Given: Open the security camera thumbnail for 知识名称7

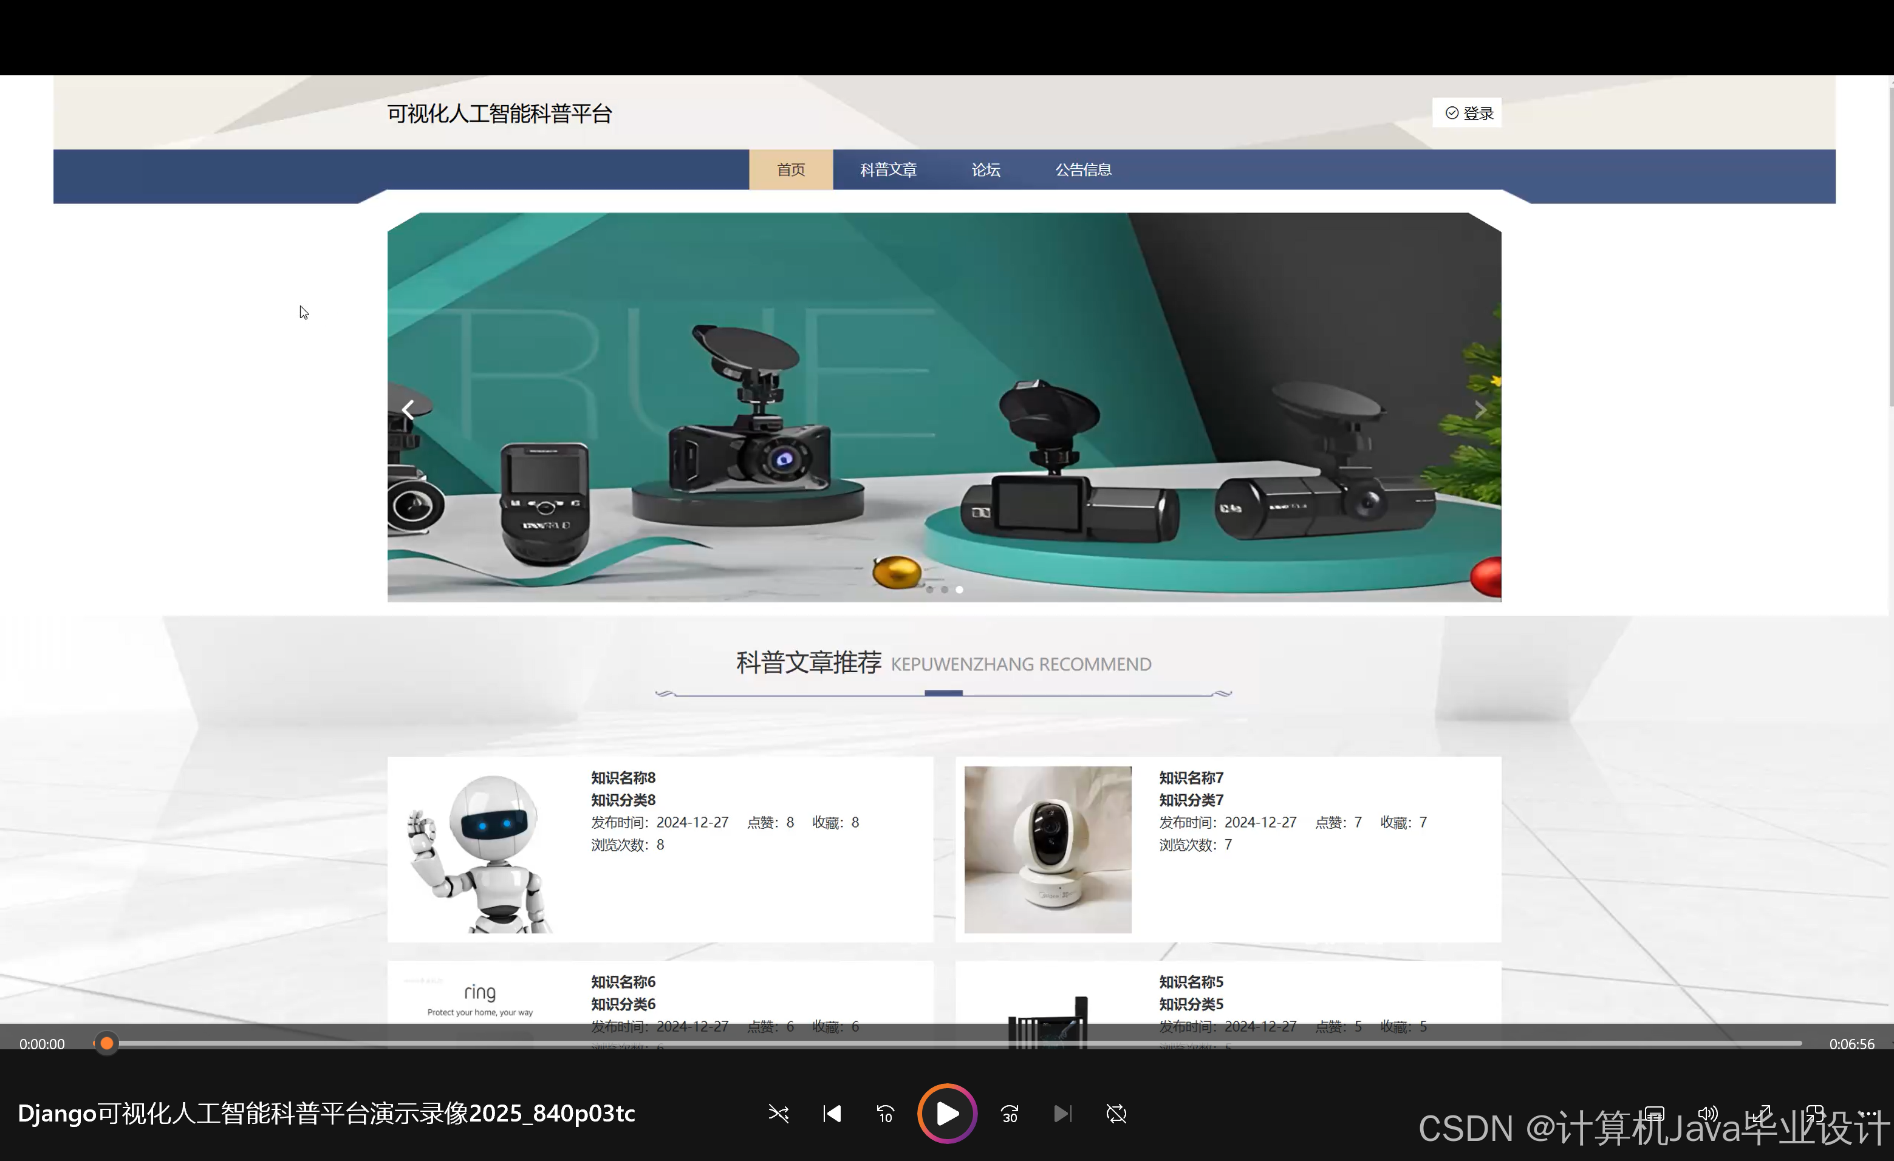Looking at the screenshot, I should [x=1048, y=850].
